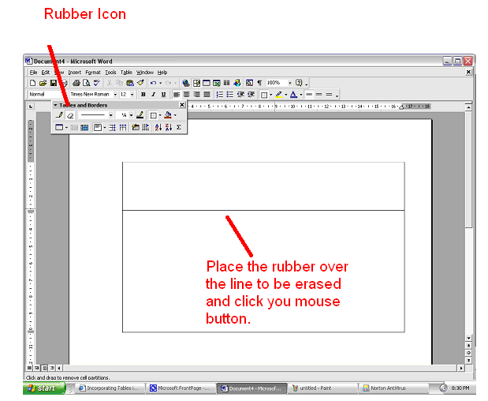Image resolution: width=488 pixels, height=401 pixels.
Task: Open Shading Color dropdown arrow
Action: tap(176, 115)
